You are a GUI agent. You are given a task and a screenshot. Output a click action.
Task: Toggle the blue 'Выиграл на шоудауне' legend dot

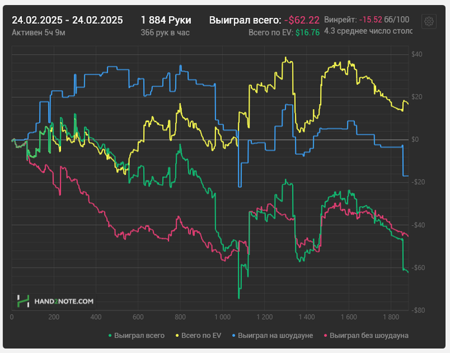click(x=233, y=335)
